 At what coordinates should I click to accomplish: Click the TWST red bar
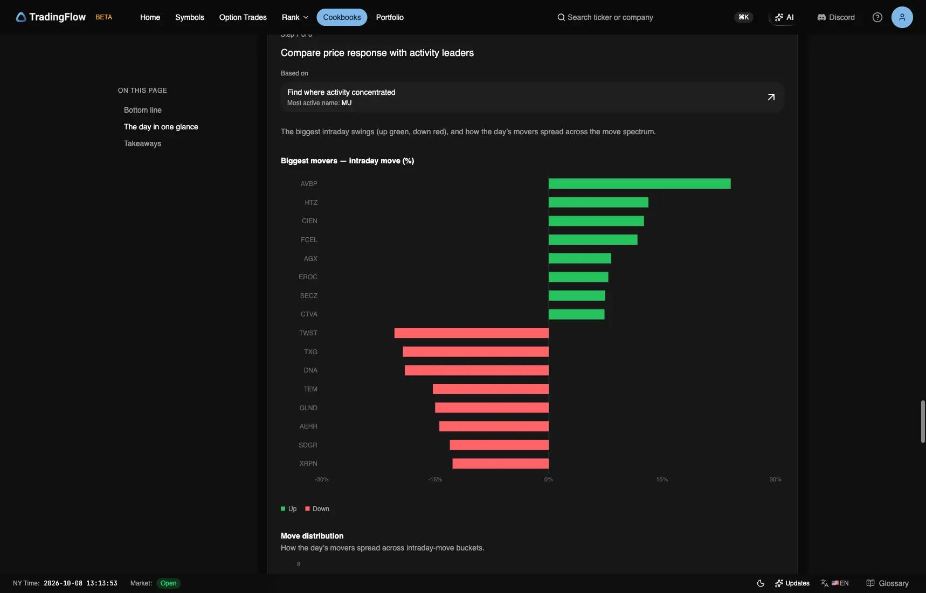[x=472, y=333]
